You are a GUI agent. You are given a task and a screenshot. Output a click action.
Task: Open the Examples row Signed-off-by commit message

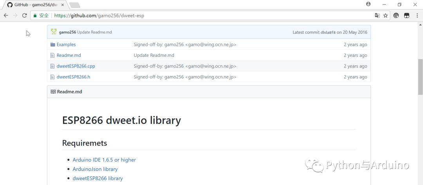(185, 45)
